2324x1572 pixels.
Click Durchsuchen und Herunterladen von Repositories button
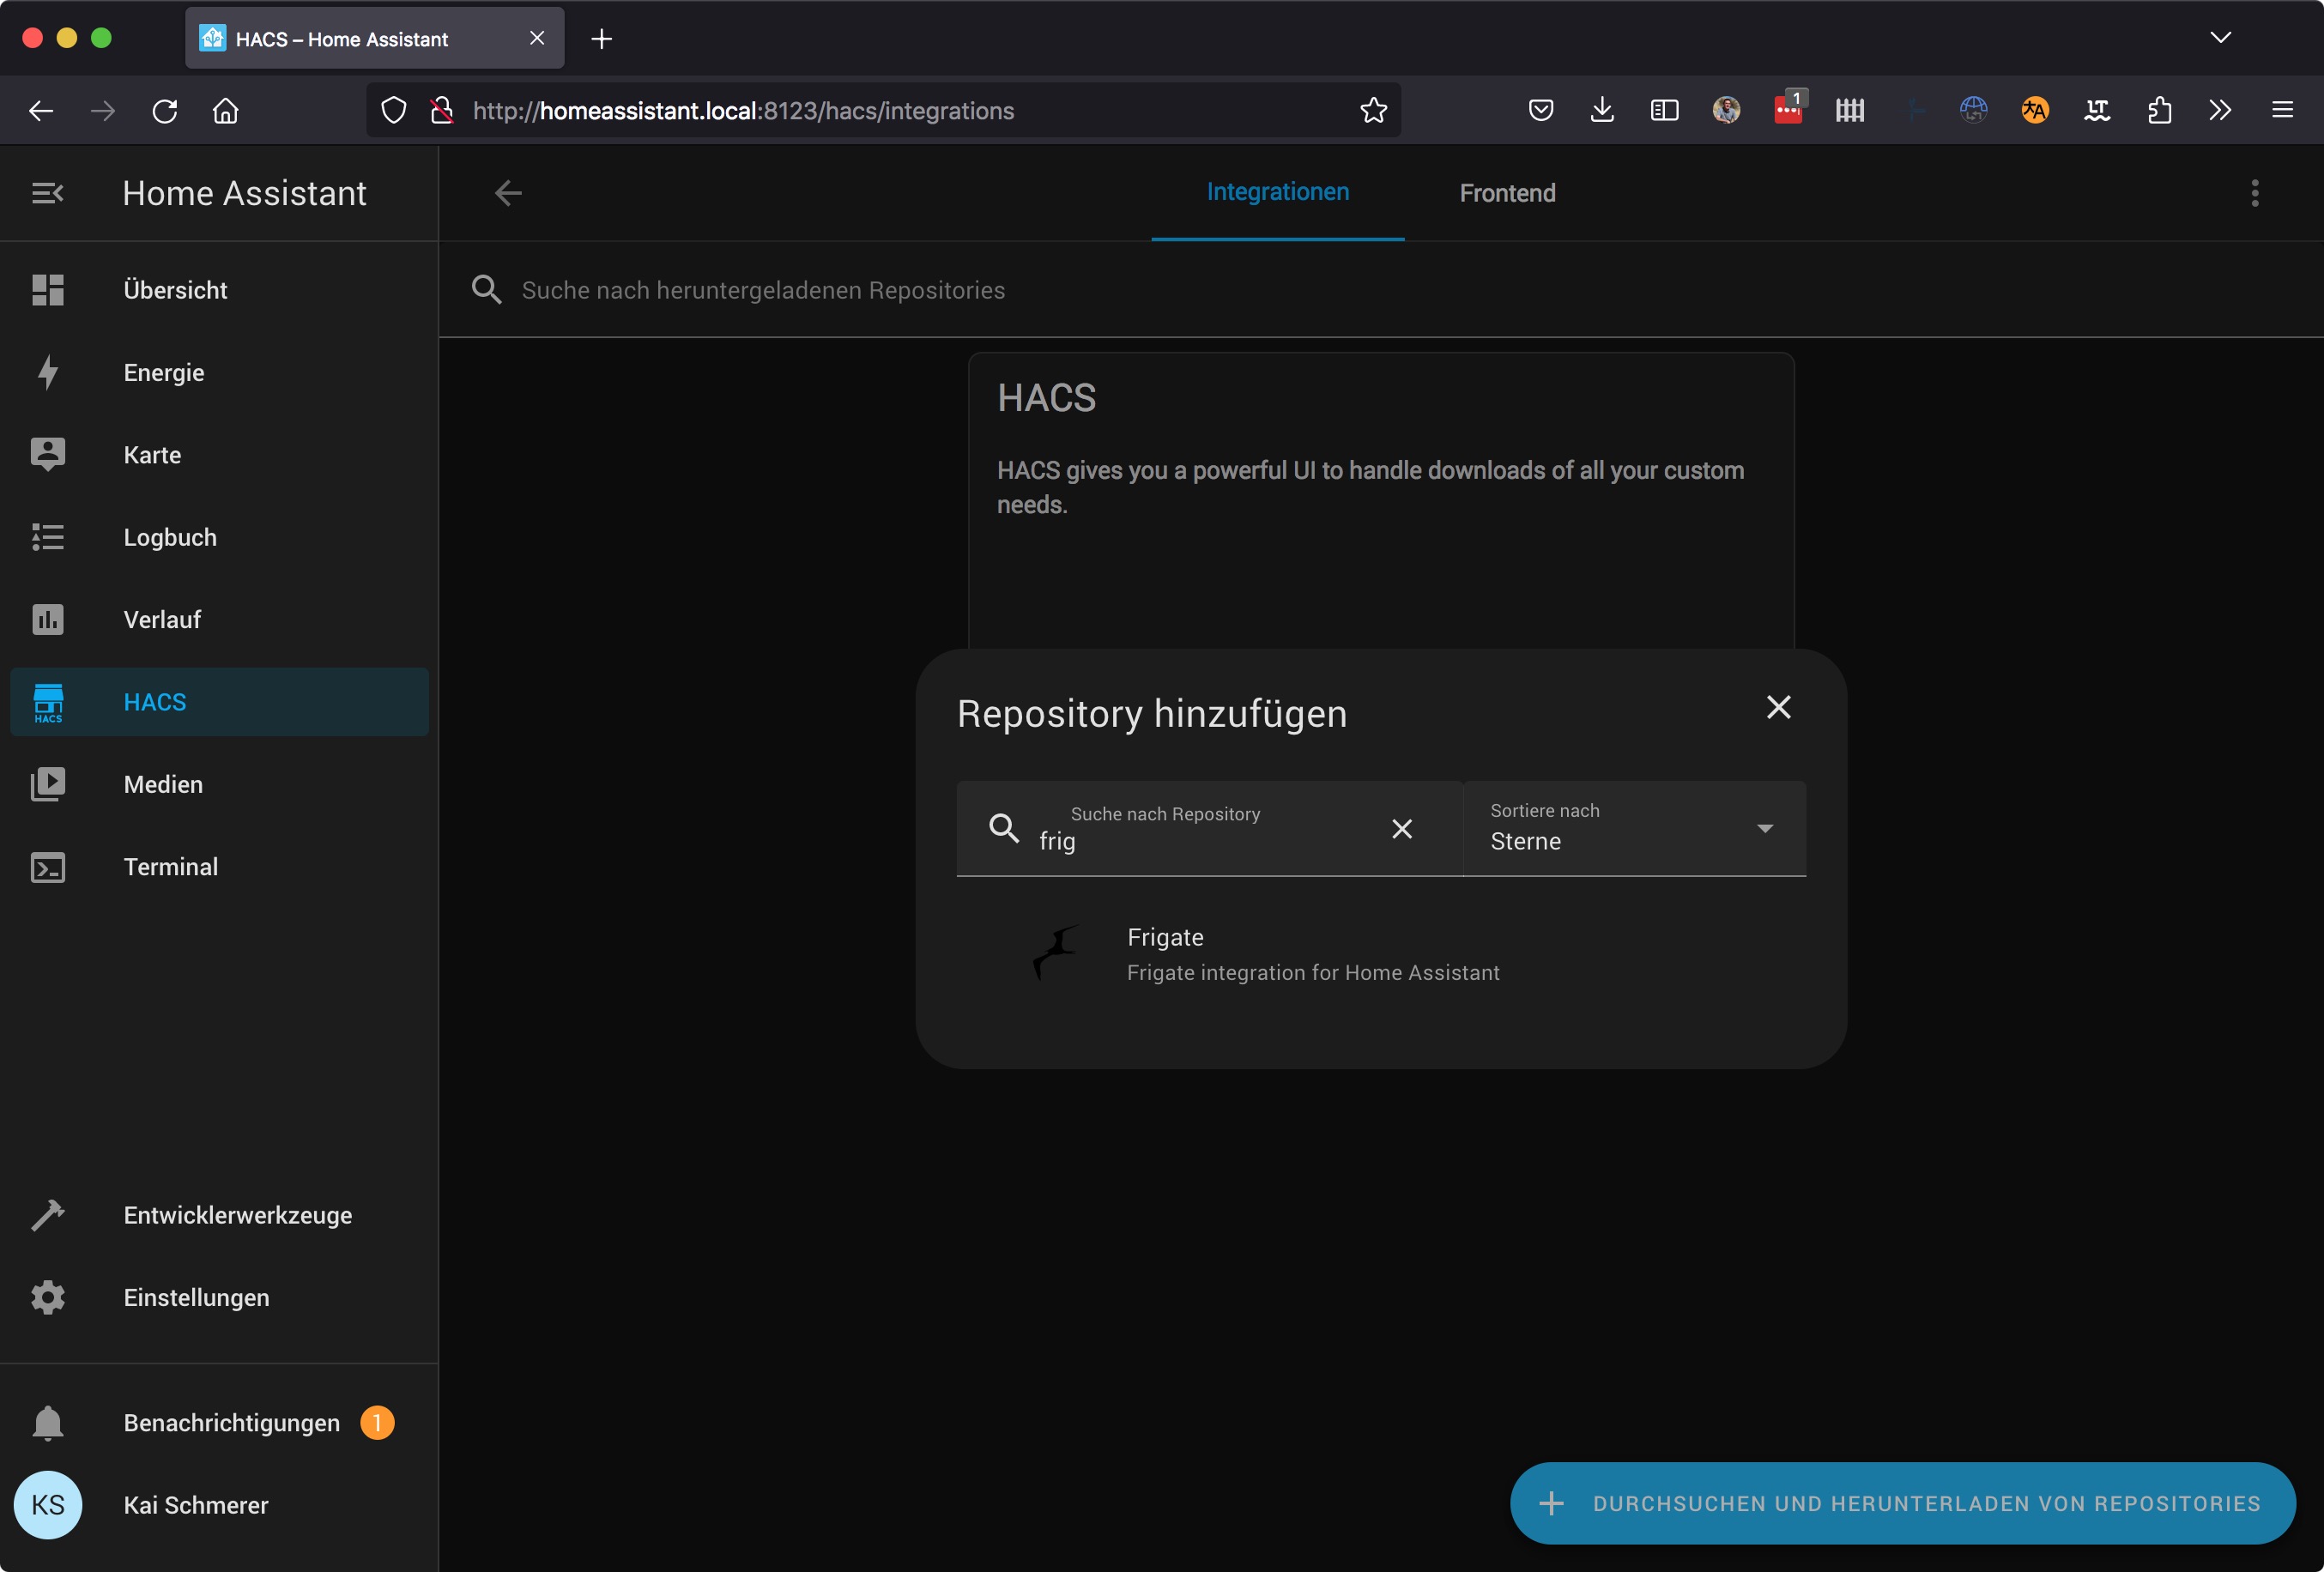(1901, 1503)
